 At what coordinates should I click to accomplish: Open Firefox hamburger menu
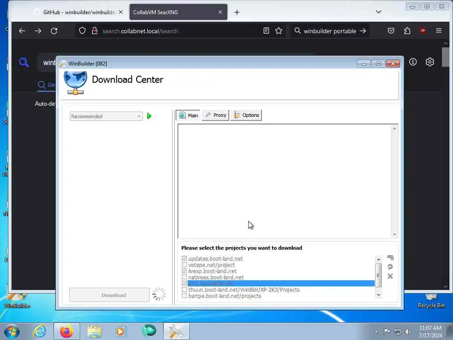[x=439, y=31]
